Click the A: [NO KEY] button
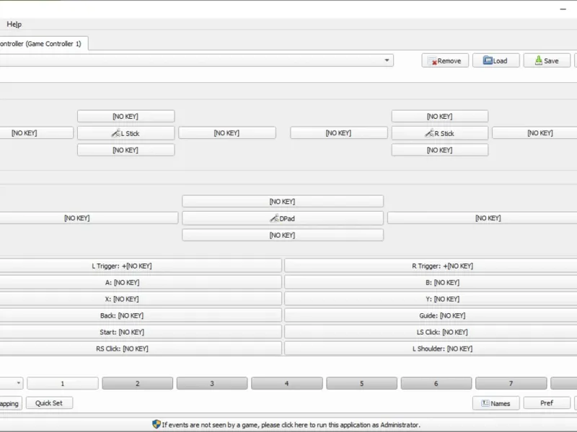The width and height of the screenshot is (577, 432). [141, 282]
